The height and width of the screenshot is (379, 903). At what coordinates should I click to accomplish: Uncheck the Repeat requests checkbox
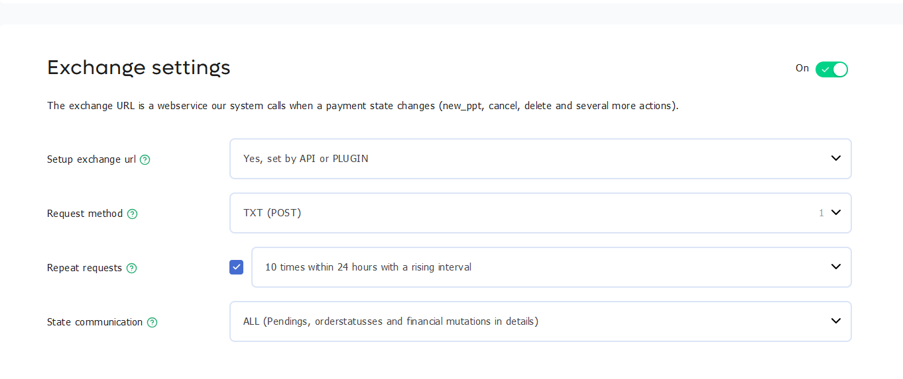tap(236, 267)
